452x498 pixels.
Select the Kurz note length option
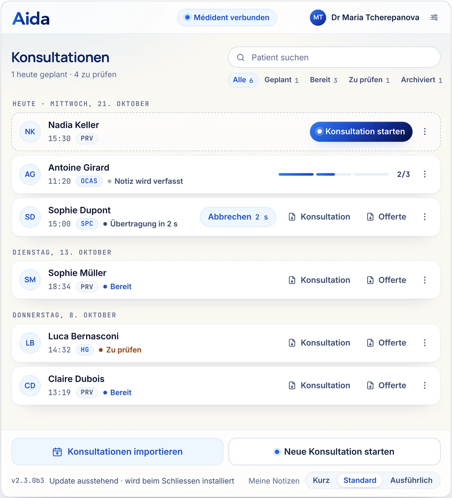(x=321, y=480)
